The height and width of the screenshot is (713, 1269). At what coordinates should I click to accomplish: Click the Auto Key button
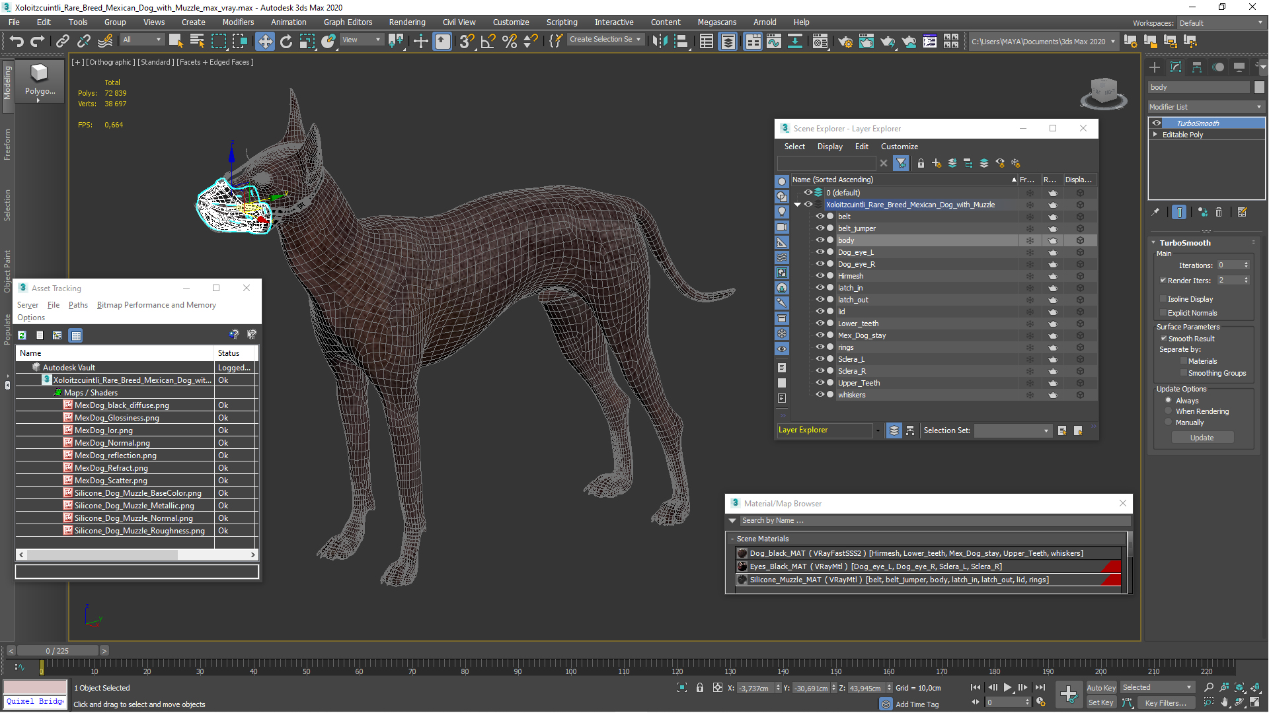(x=1100, y=687)
